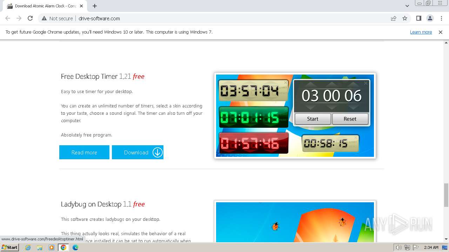
Task: Open the Chrome profile menu
Action: click(430, 18)
